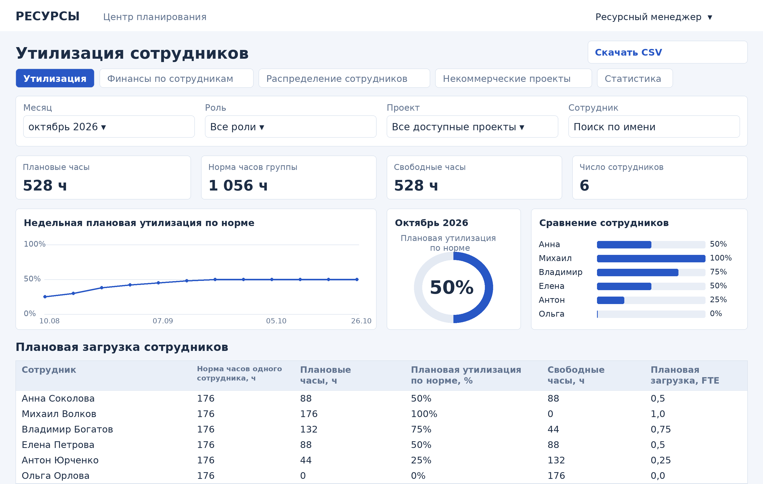Screen dimensions: 763x484
Task: Select the Владимир Богатов table row
Action: click(381, 429)
